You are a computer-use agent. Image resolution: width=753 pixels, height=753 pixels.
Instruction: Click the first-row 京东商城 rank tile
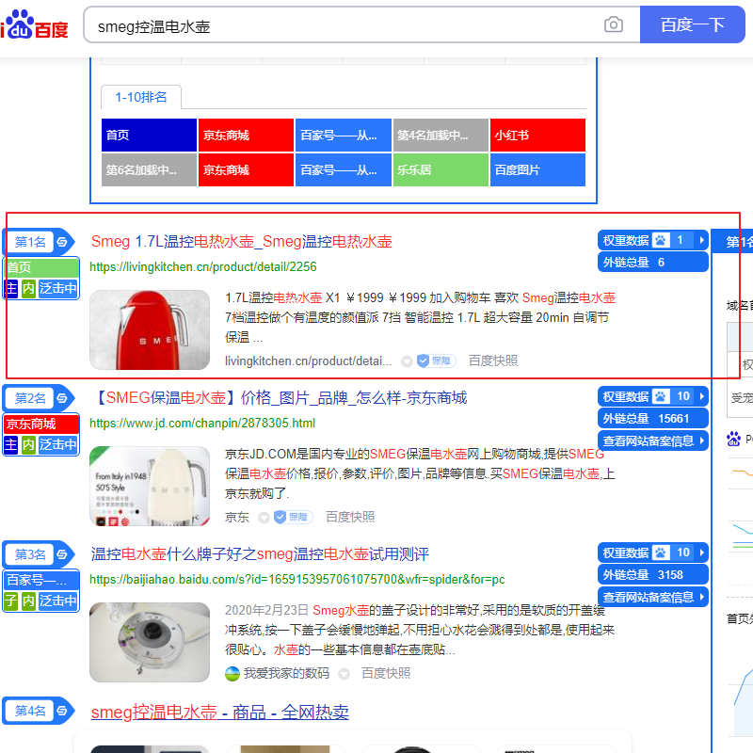[x=246, y=135]
